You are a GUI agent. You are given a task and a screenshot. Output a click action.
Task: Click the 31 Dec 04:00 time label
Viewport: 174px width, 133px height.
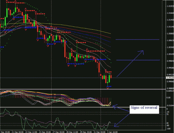pyautogui.click(x=100, y=132)
